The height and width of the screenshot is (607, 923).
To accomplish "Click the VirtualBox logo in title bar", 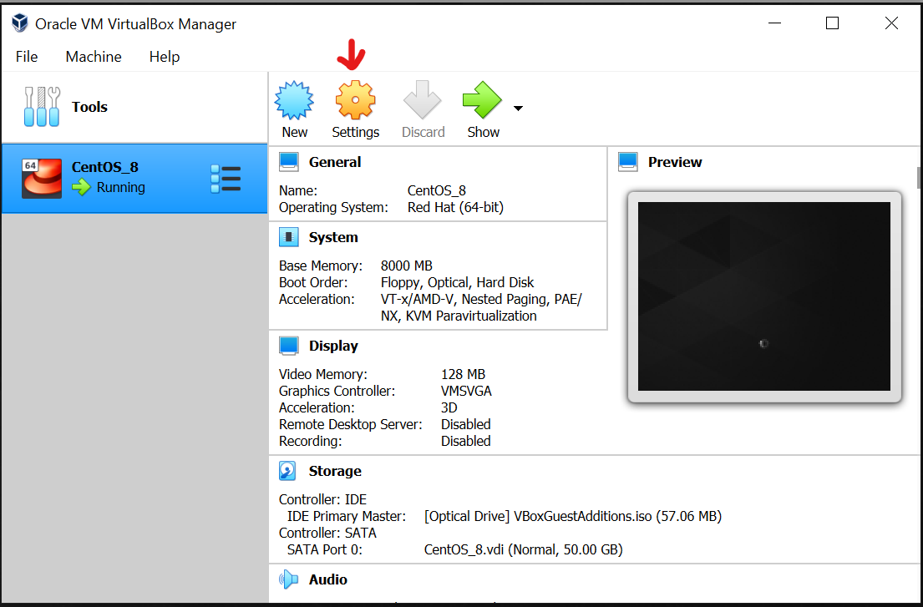I will point(19,23).
